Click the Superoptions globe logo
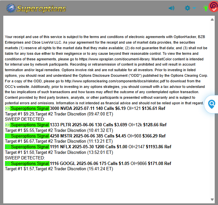 pyautogui.click(x=11, y=8)
